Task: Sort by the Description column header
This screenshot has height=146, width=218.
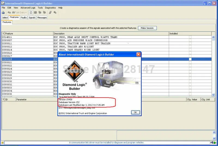Action: [111, 34]
